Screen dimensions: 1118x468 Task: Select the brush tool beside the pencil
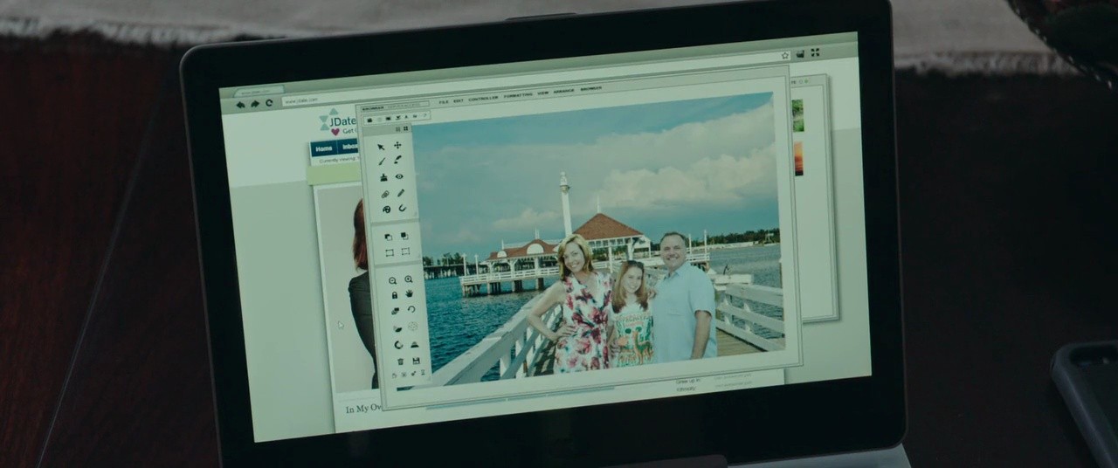click(x=397, y=159)
